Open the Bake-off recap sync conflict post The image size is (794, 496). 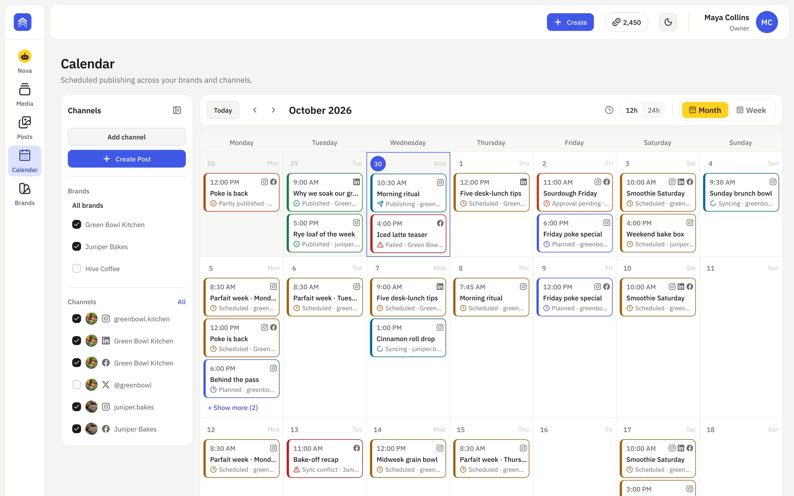pyautogui.click(x=325, y=459)
